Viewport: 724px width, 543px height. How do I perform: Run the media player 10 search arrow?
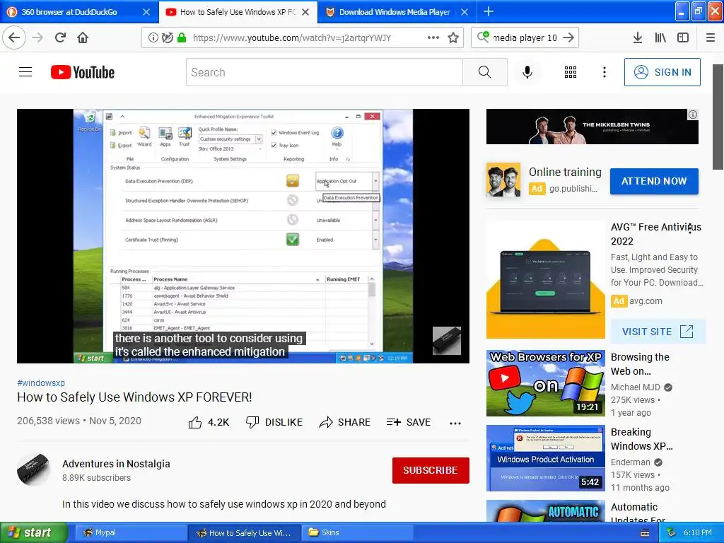point(568,38)
